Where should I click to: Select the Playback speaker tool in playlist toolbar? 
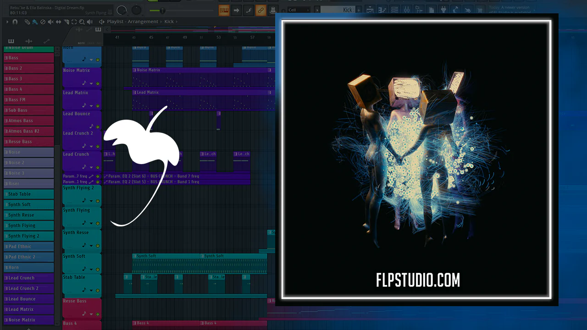(x=89, y=22)
